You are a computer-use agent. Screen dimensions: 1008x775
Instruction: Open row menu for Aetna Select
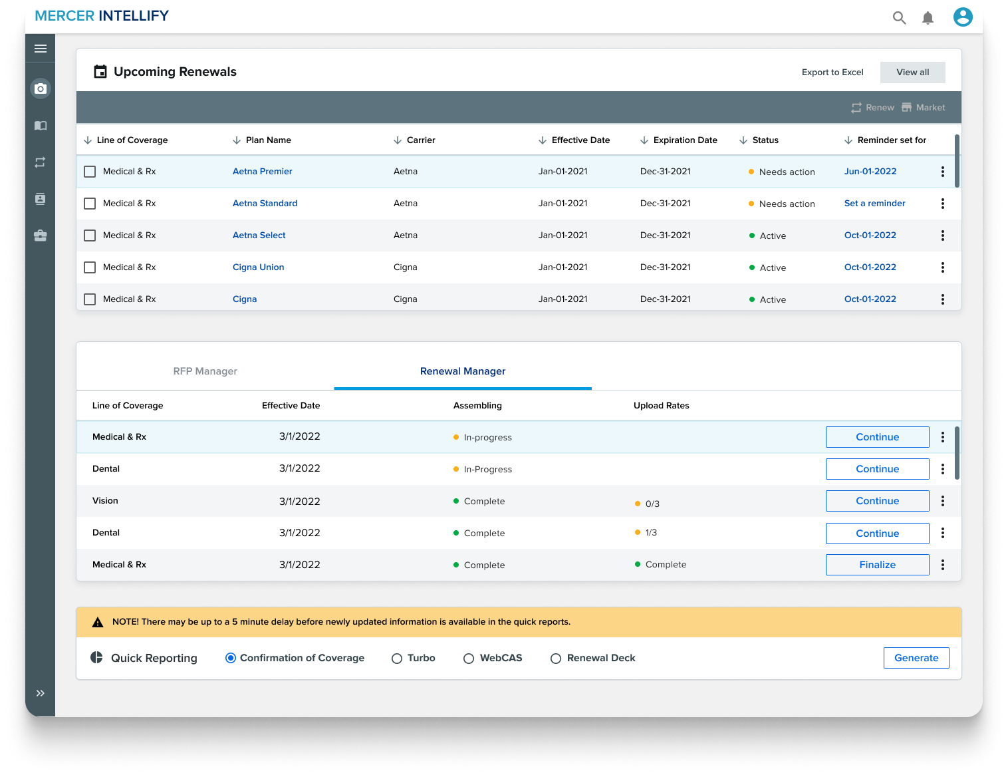(943, 235)
